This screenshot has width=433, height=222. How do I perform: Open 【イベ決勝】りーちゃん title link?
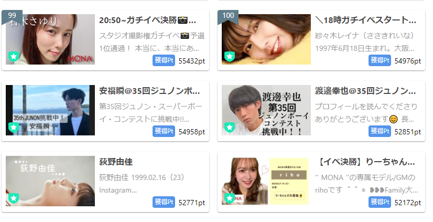pos(365,162)
